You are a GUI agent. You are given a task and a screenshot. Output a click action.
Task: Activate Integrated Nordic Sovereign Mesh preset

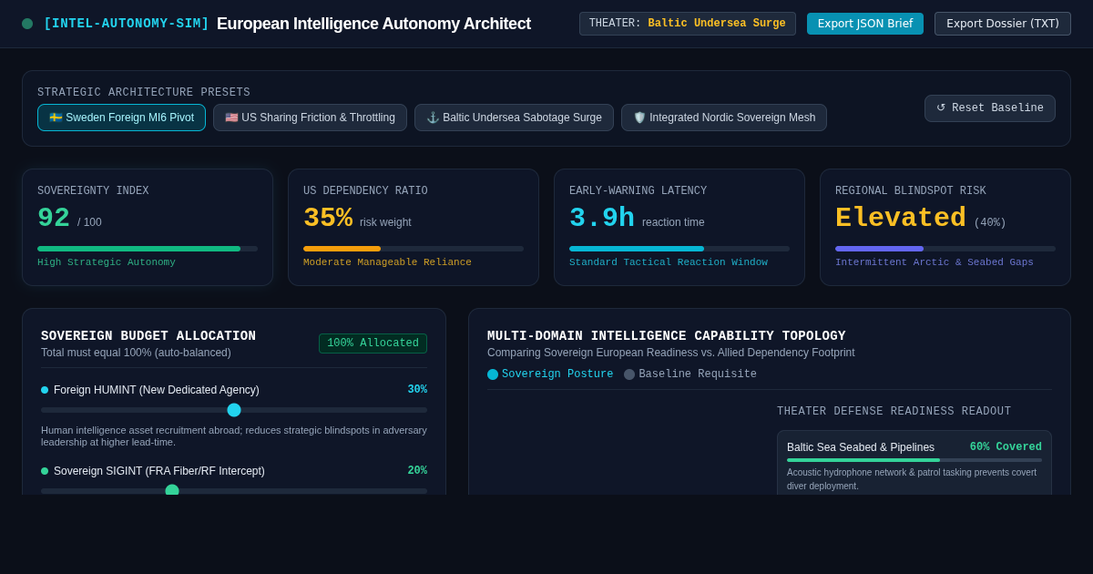[724, 118]
